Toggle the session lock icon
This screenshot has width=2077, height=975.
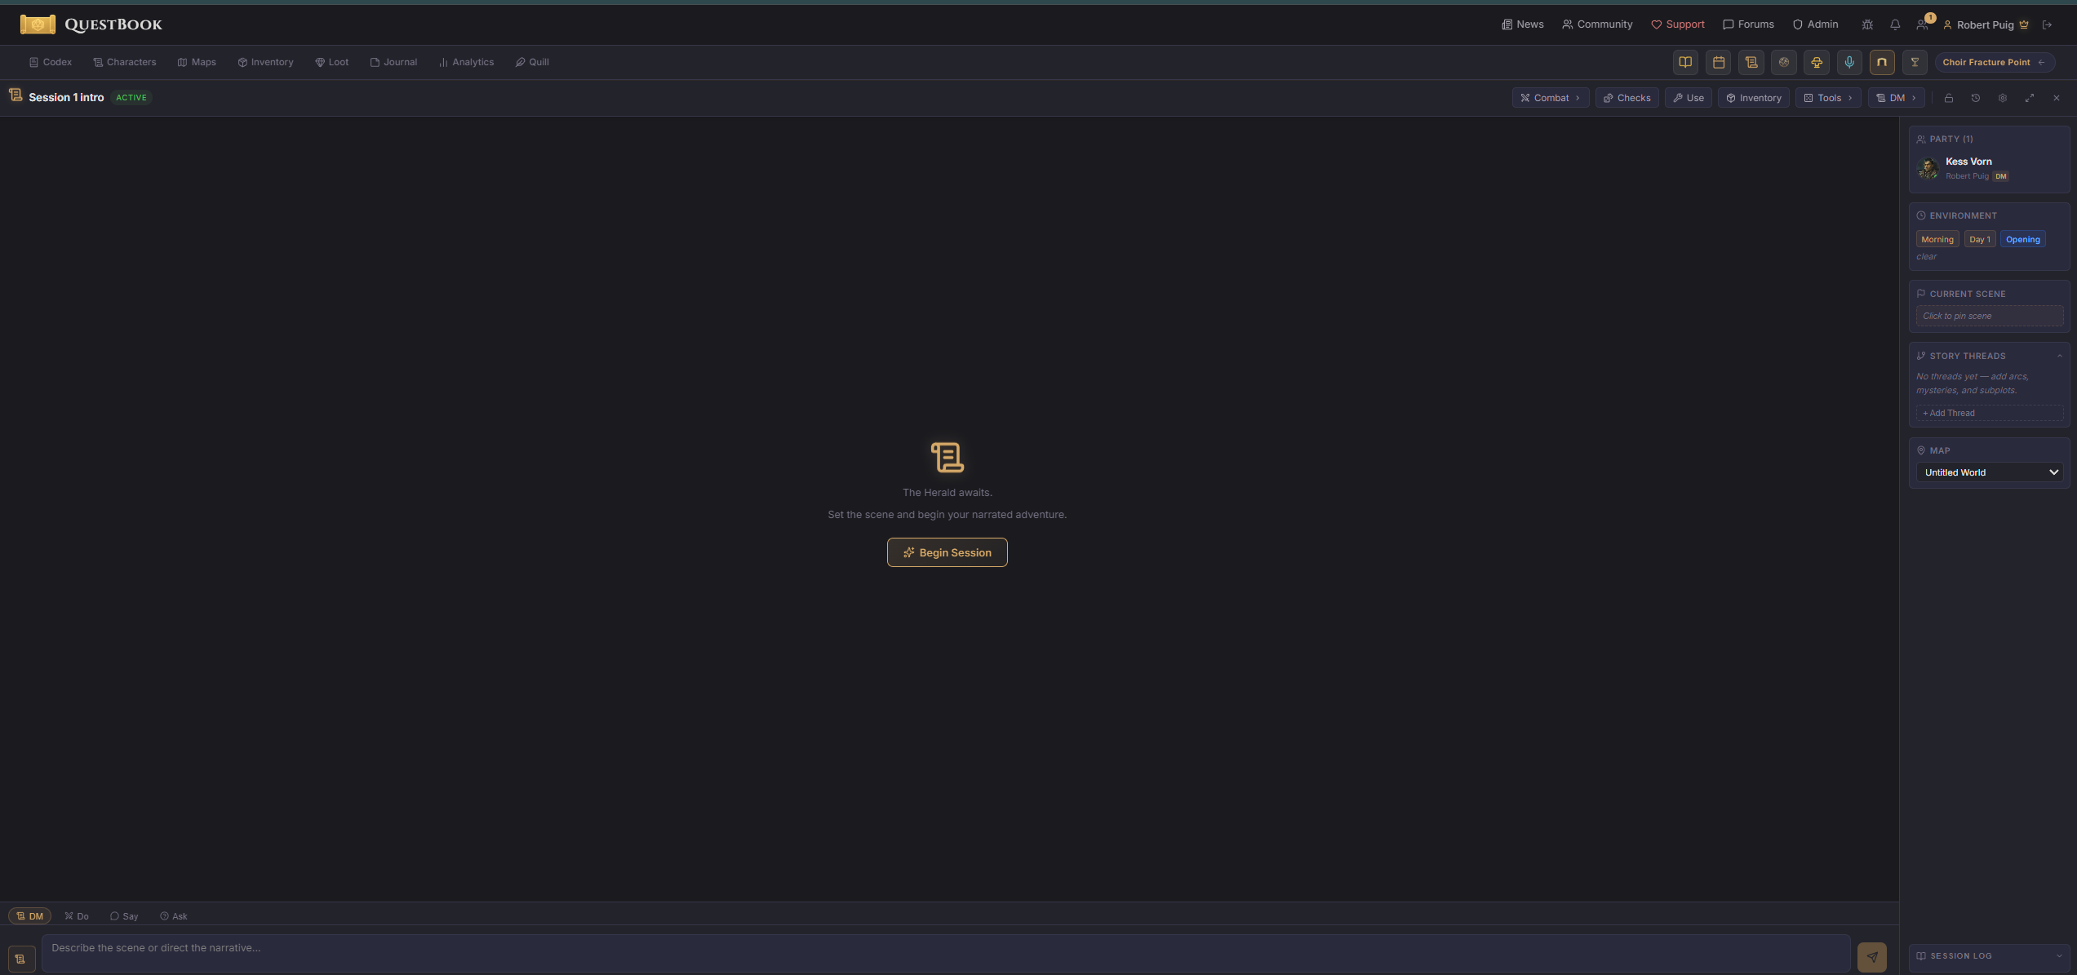click(x=1949, y=98)
